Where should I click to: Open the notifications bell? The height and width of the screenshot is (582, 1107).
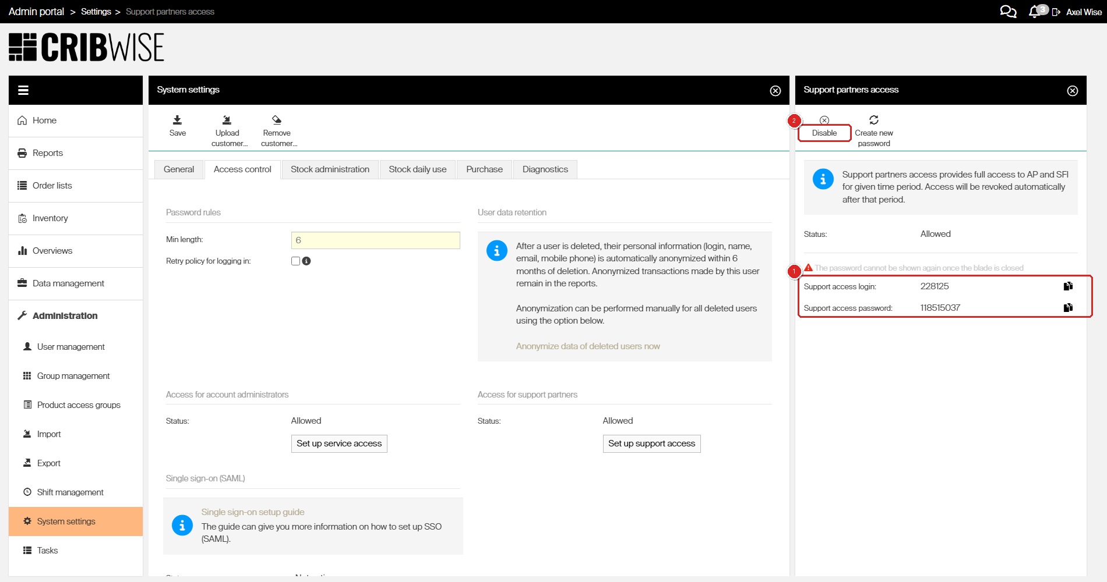pyautogui.click(x=1035, y=12)
